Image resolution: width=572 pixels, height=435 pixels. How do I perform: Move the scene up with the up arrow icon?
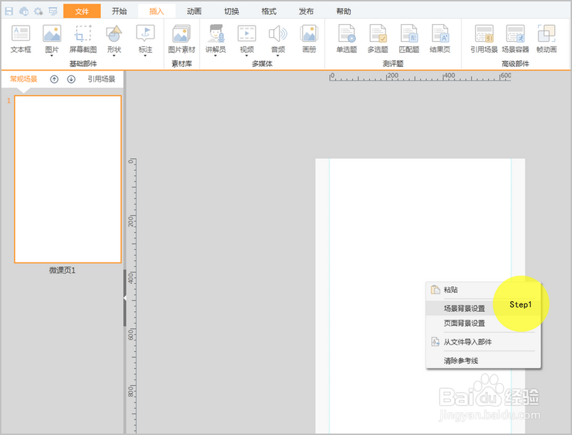click(x=54, y=79)
